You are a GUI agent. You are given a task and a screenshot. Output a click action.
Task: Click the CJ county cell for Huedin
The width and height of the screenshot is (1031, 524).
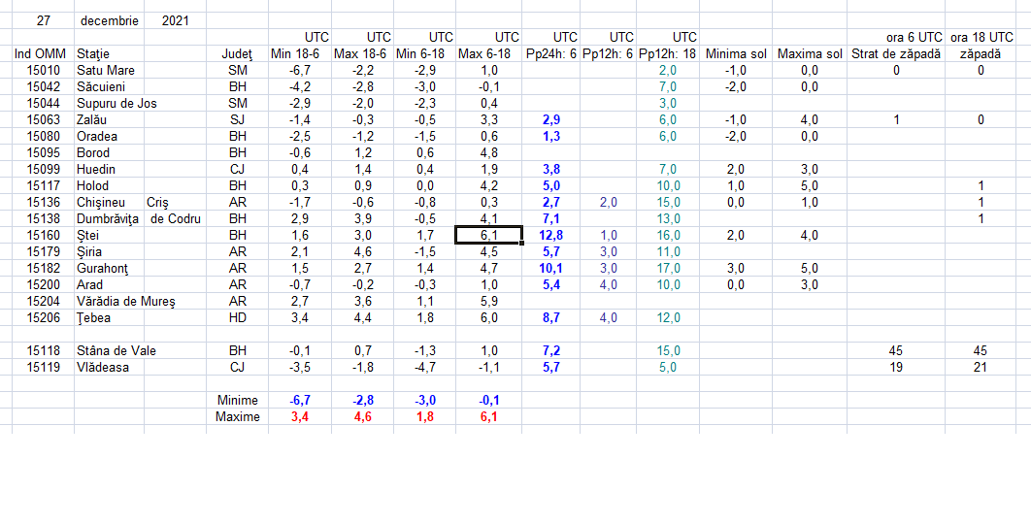(x=237, y=169)
